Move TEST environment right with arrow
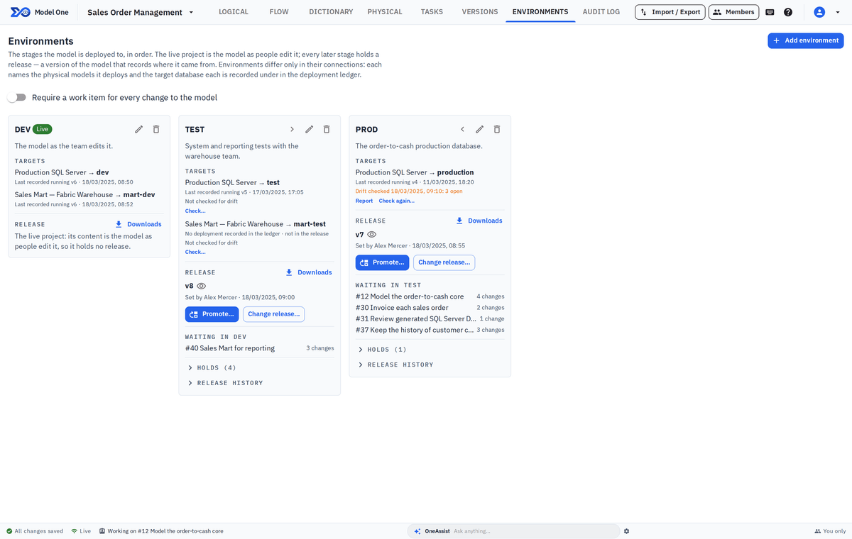Image resolution: width=852 pixels, height=539 pixels. point(292,129)
